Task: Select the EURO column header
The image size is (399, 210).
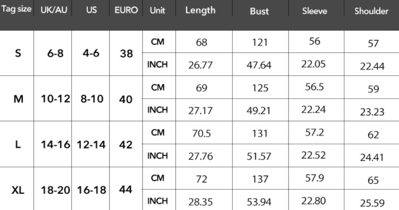Action: [x=126, y=10]
